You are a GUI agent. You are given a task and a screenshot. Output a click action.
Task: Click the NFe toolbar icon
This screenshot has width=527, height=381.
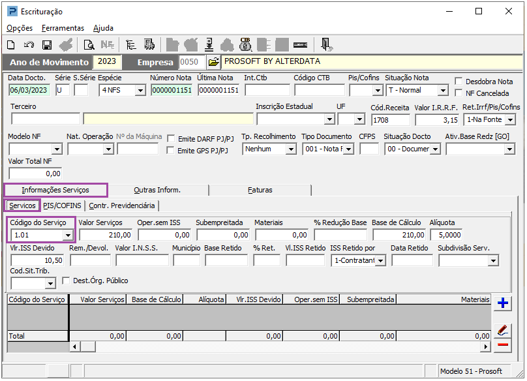point(108,45)
